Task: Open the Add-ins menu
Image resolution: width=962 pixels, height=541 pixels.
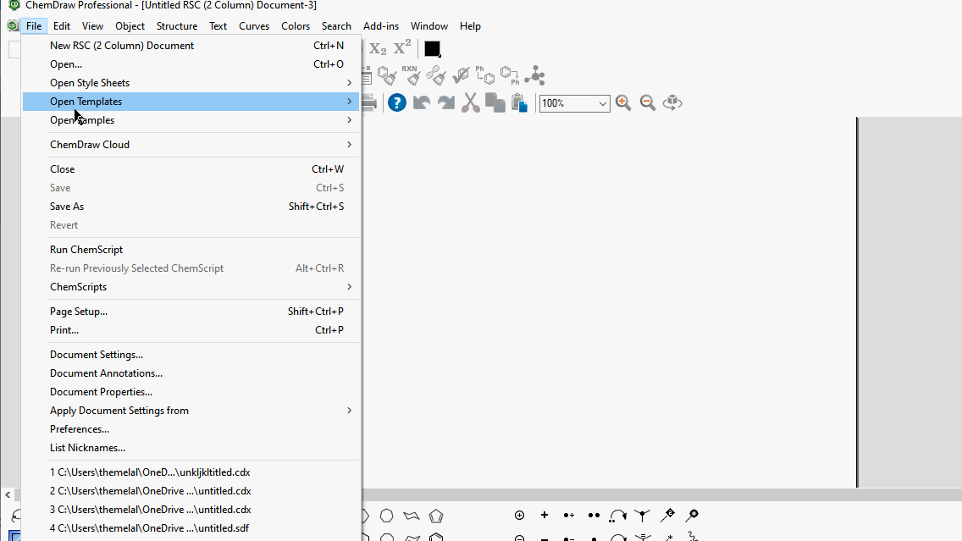Action: (381, 25)
